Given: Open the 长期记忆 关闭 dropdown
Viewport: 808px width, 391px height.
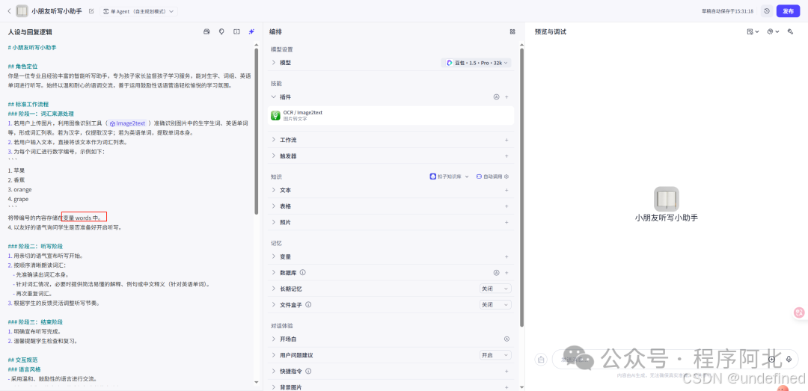Looking at the screenshot, I should coord(495,289).
